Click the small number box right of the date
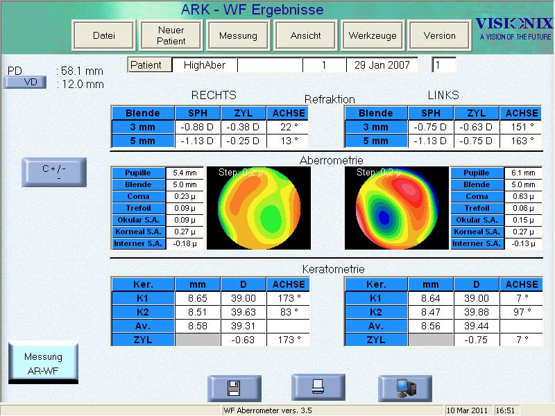The height and width of the screenshot is (416, 555). (444, 65)
